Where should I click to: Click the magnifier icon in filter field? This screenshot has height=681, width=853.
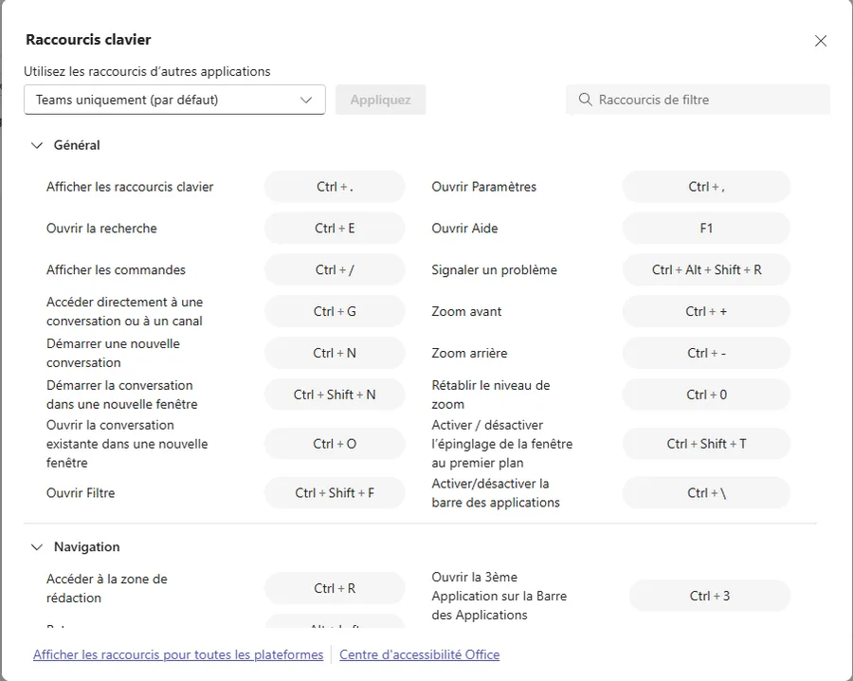point(586,100)
